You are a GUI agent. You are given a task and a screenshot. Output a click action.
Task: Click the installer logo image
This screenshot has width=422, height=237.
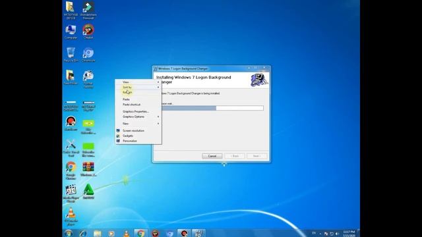click(259, 80)
